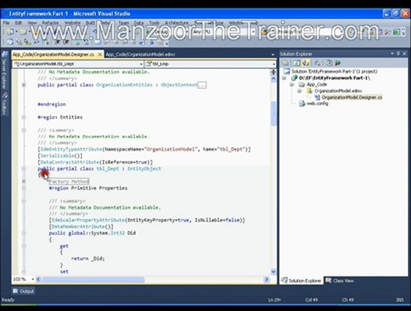
Task: Open the File menu
Action: pos(6,23)
